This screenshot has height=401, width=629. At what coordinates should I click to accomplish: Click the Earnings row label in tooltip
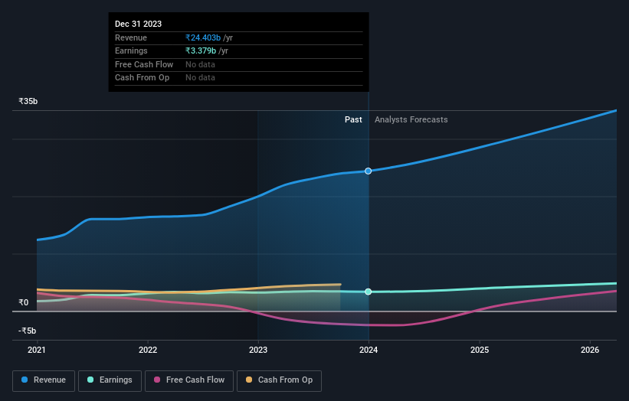click(131, 51)
